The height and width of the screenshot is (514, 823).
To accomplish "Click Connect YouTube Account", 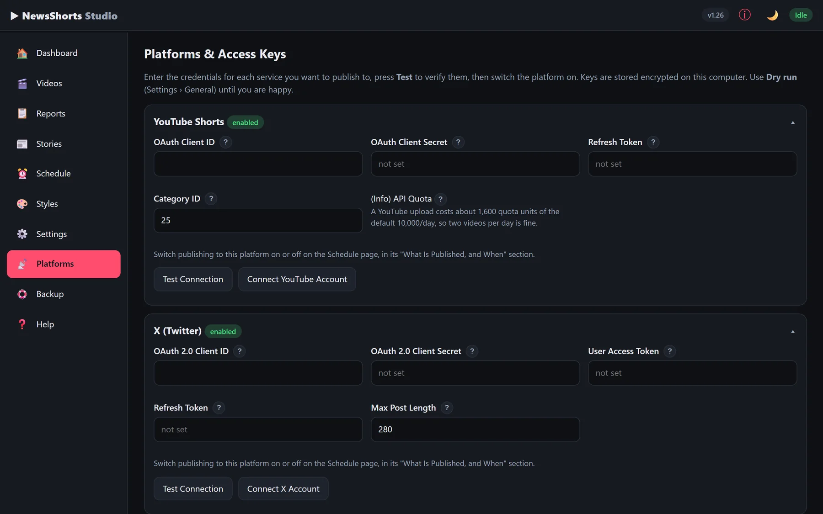I will coord(297,279).
